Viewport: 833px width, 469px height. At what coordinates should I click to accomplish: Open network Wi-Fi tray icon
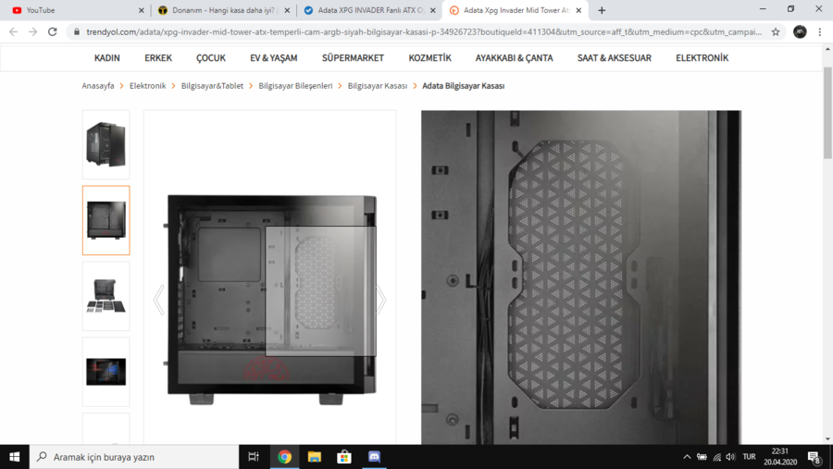(717, 457)
